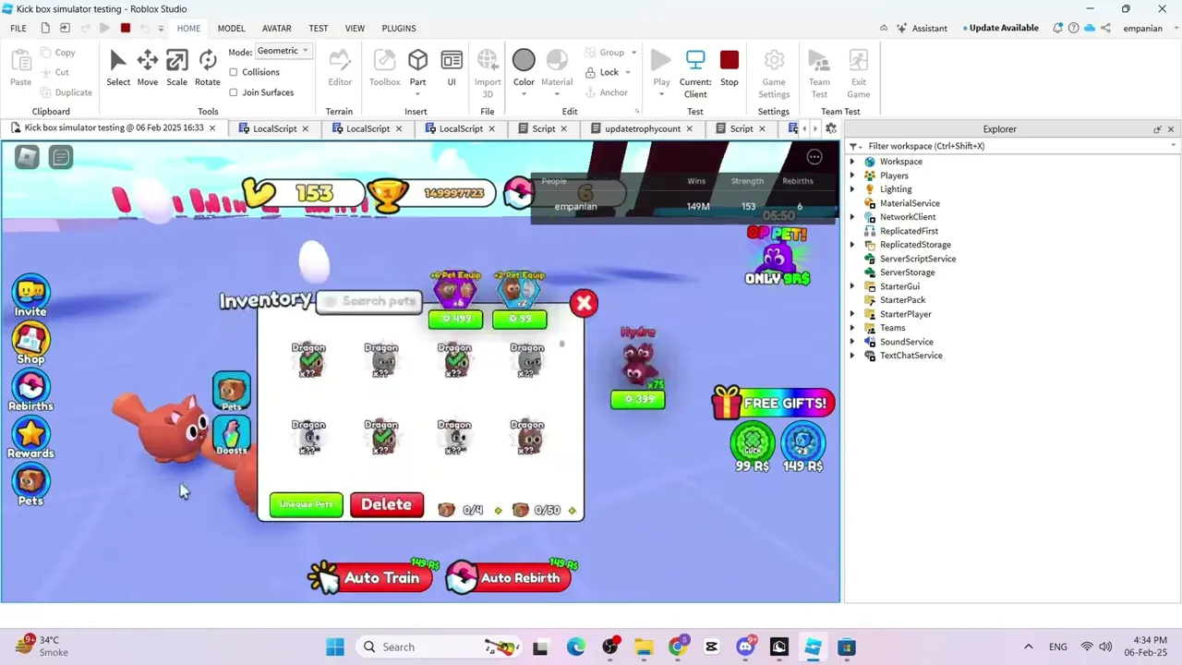Open the FILE menu

click(x=18, y=29)
